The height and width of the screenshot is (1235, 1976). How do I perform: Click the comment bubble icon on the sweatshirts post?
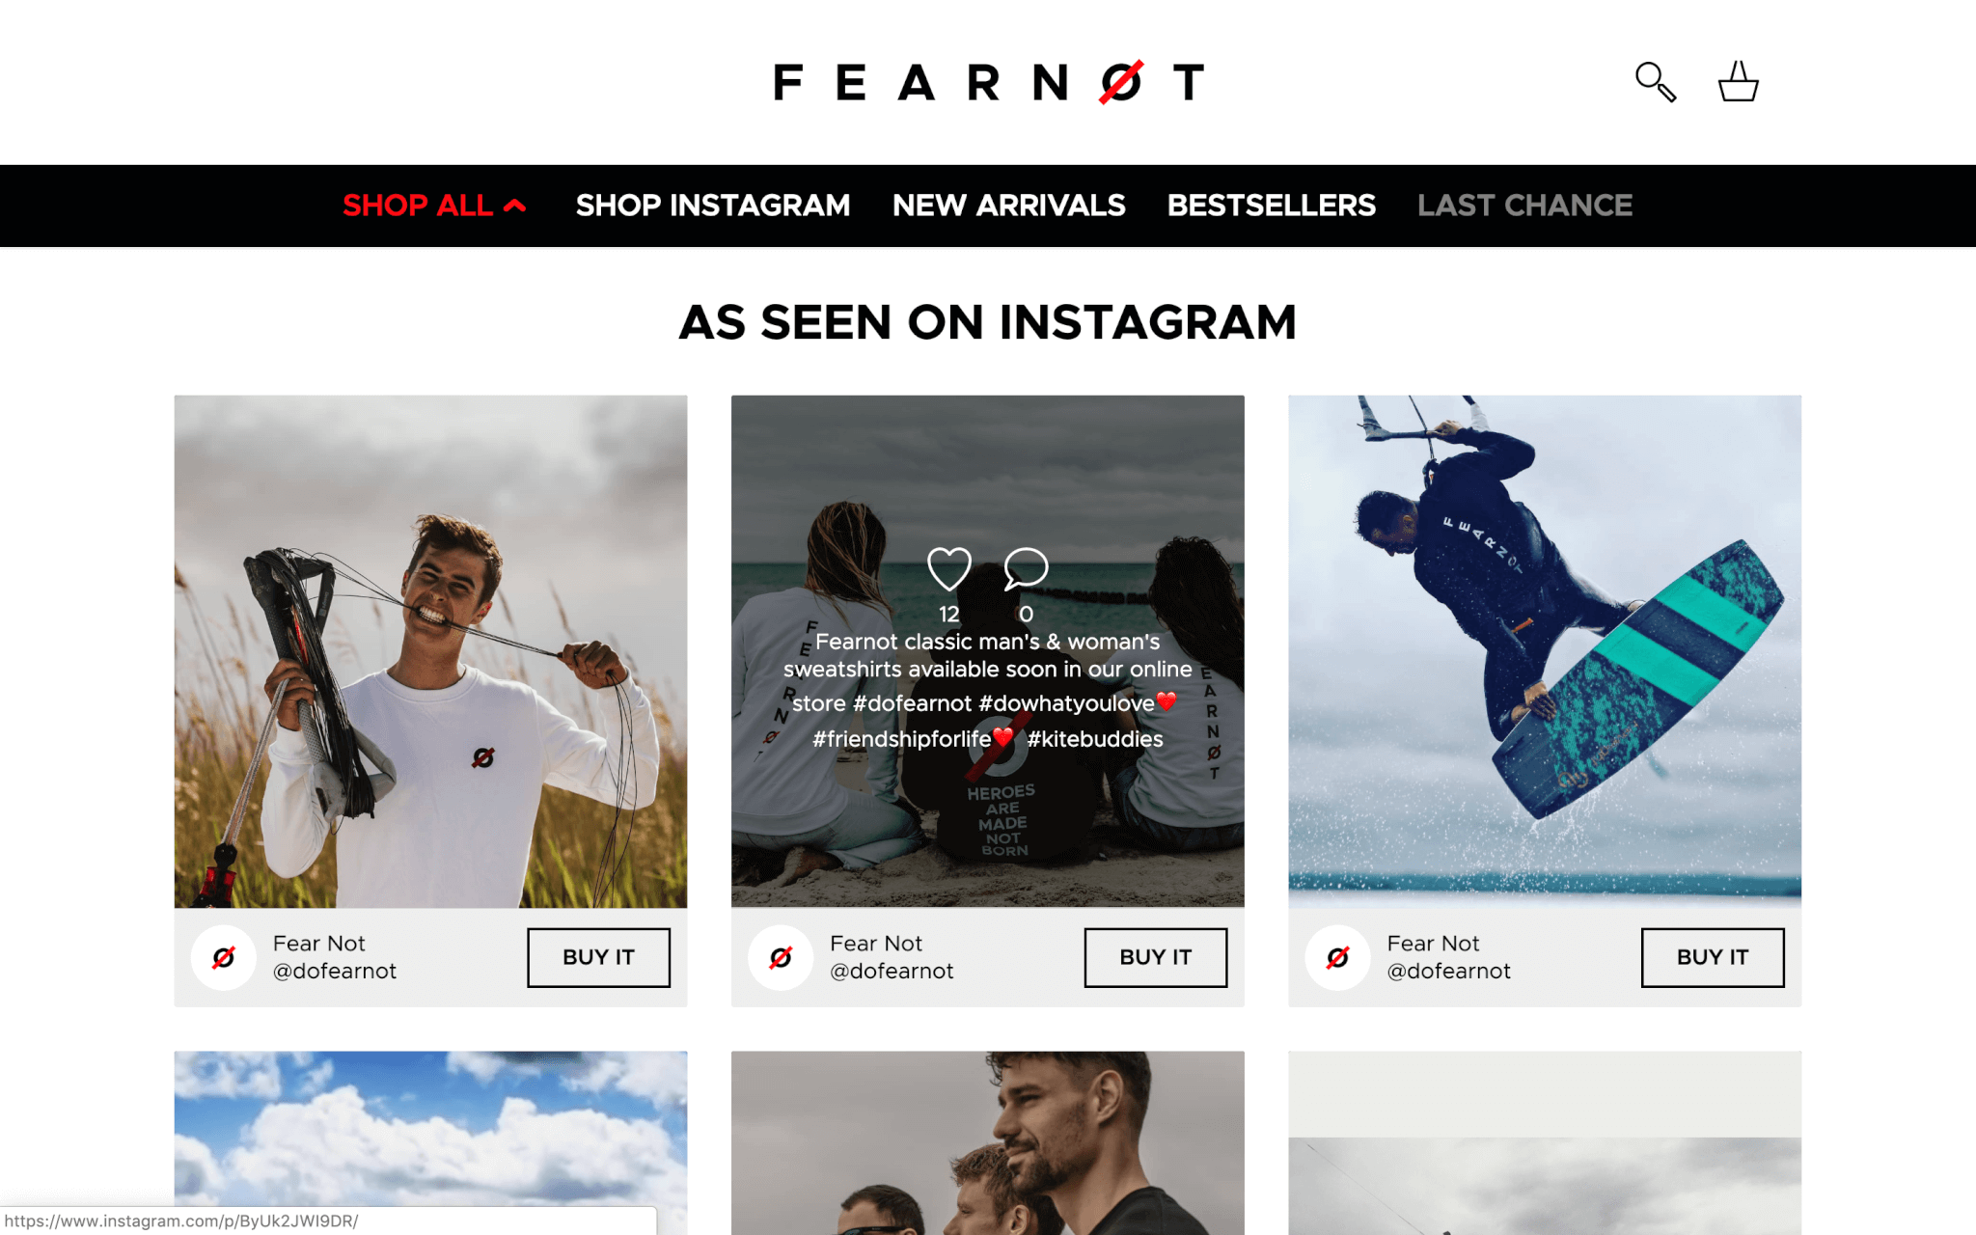(1026, 568)
